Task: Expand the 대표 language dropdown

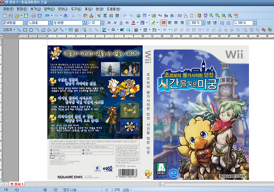Action: point(50,23)
